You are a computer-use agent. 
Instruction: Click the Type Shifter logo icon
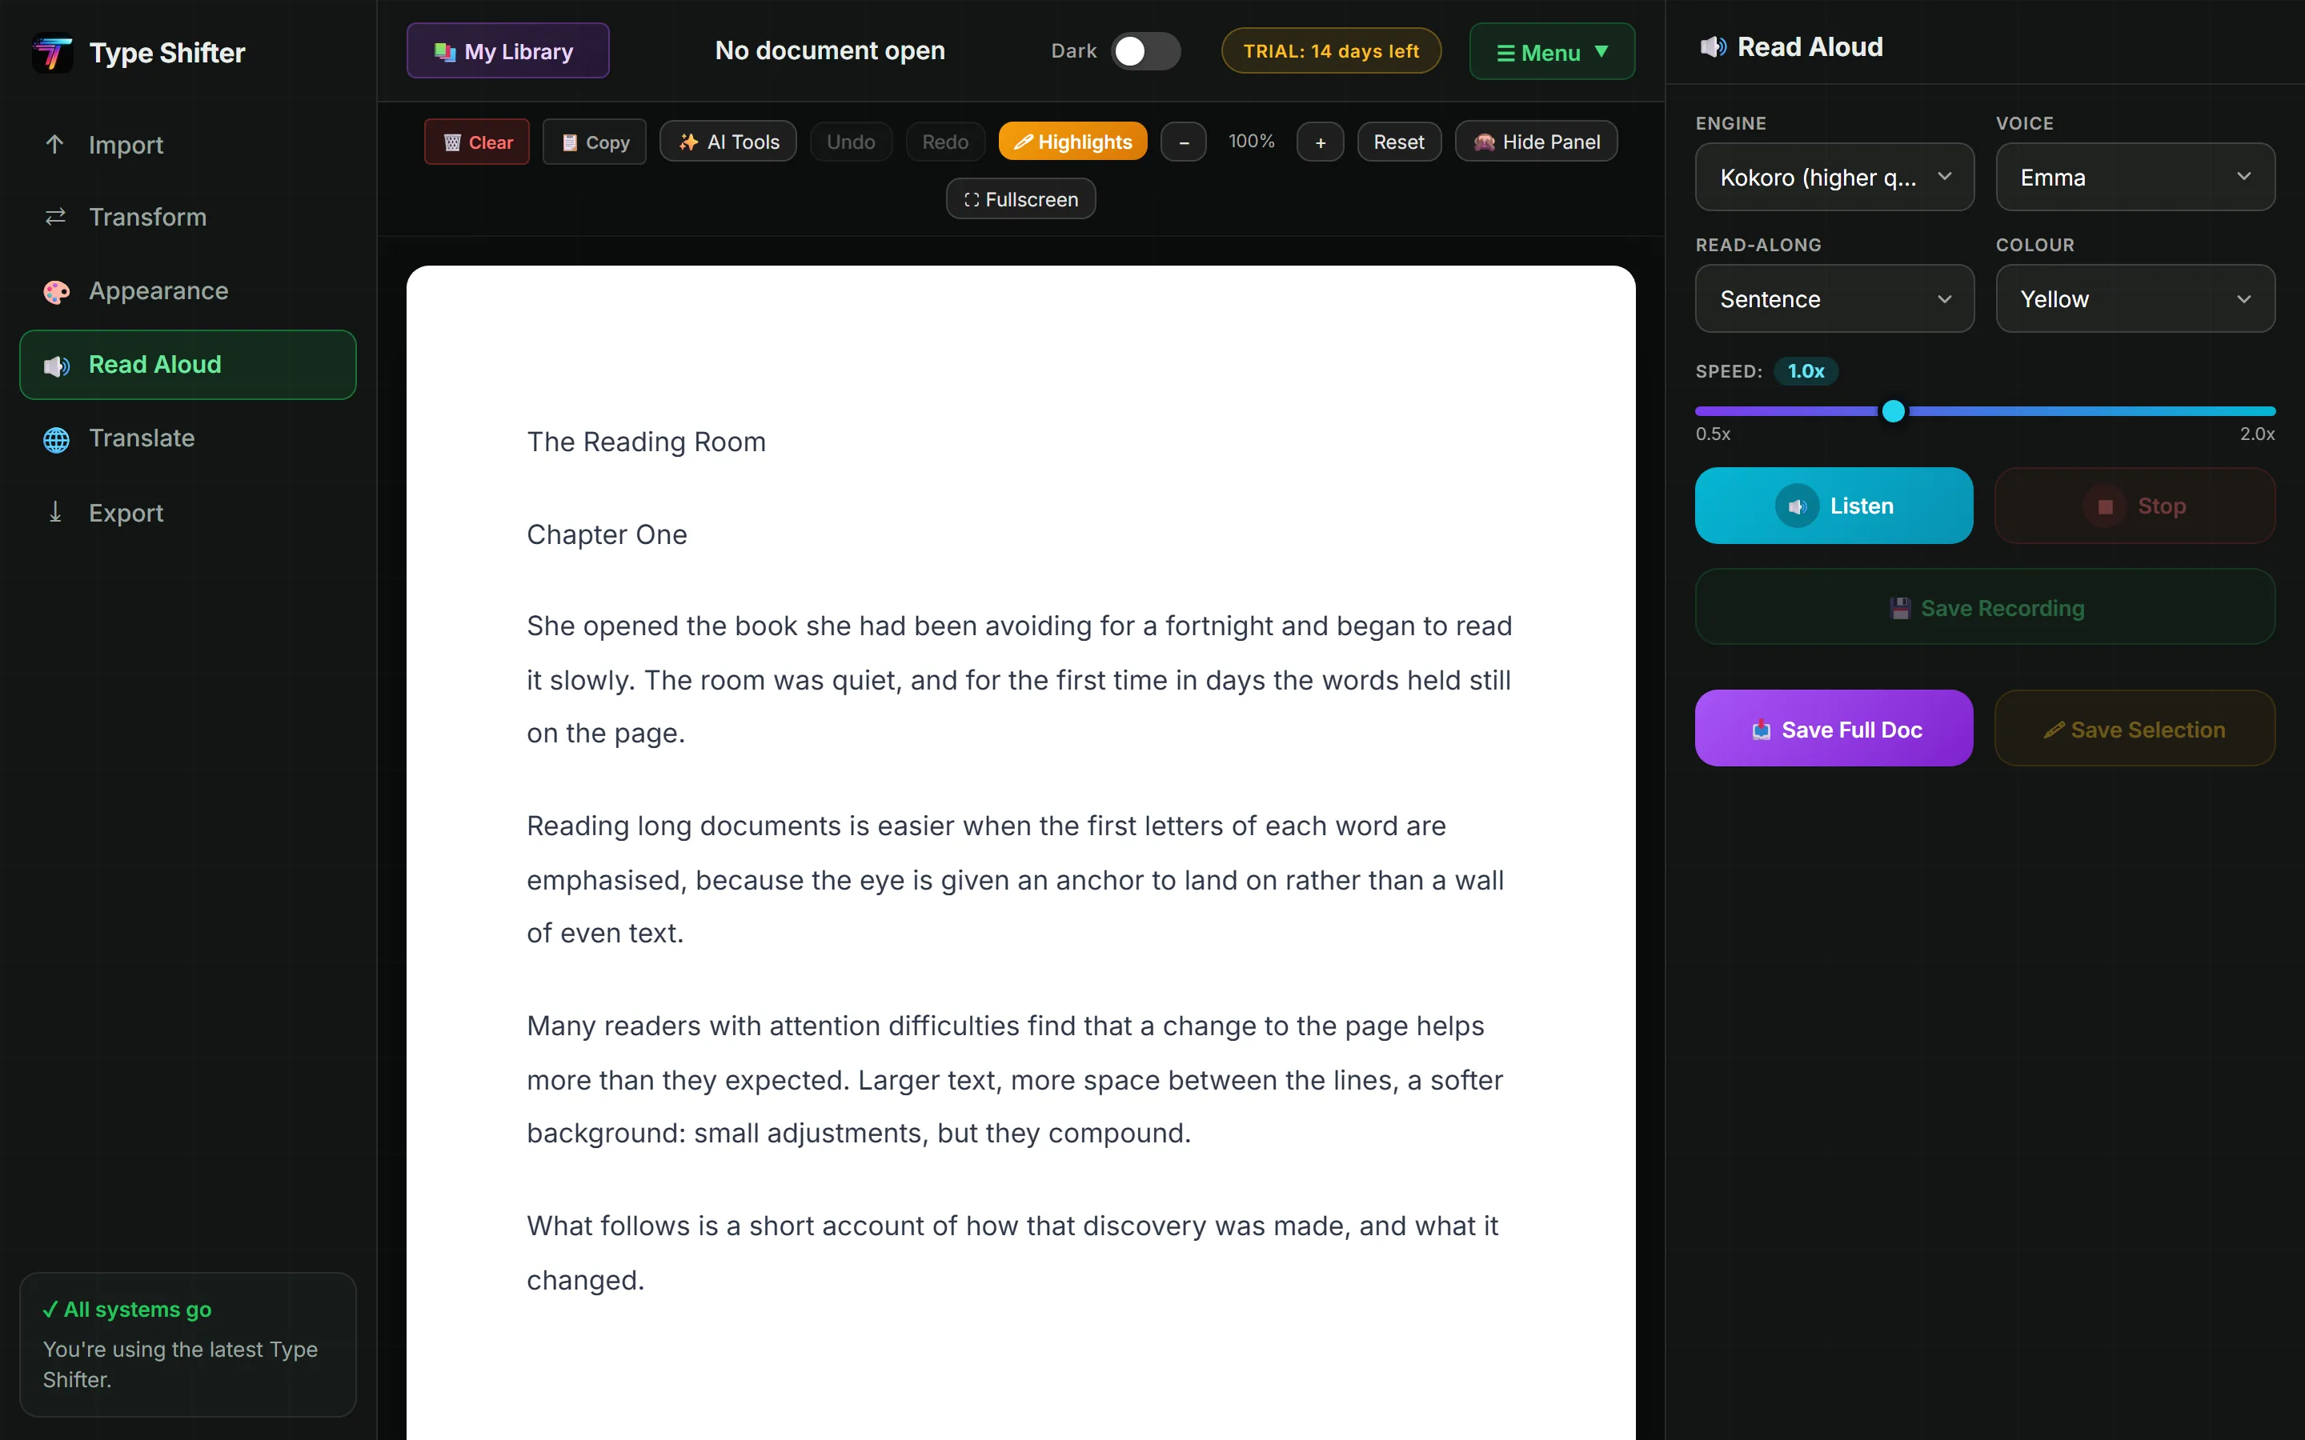click(52, 52)
